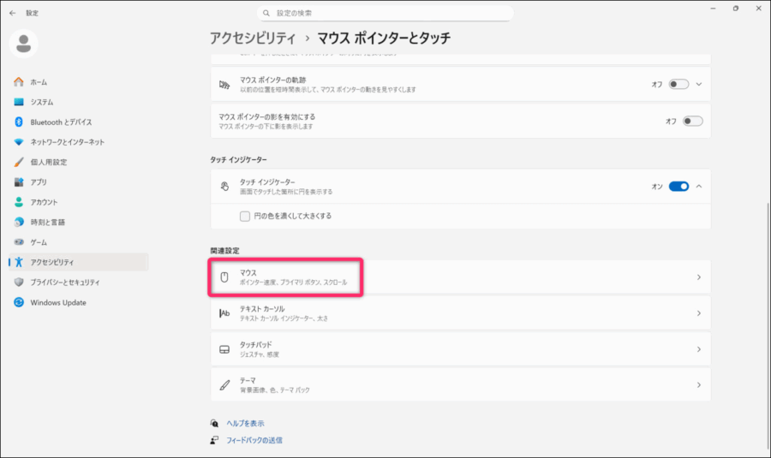Select the マウス mouse icon in related settings
Image resolution: width=771 pixels, height=458 pixels.
click(224, 277)
